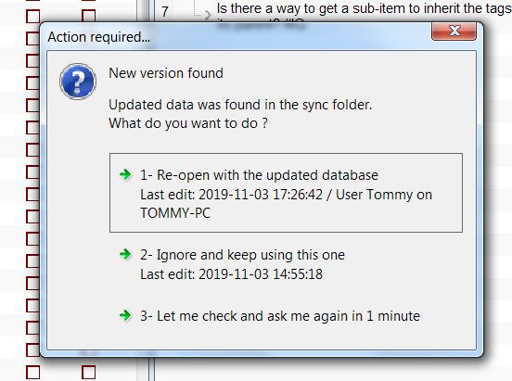Click green arrow beside Re-open with updated database
The image size is (512, 381).
[125, 174]
